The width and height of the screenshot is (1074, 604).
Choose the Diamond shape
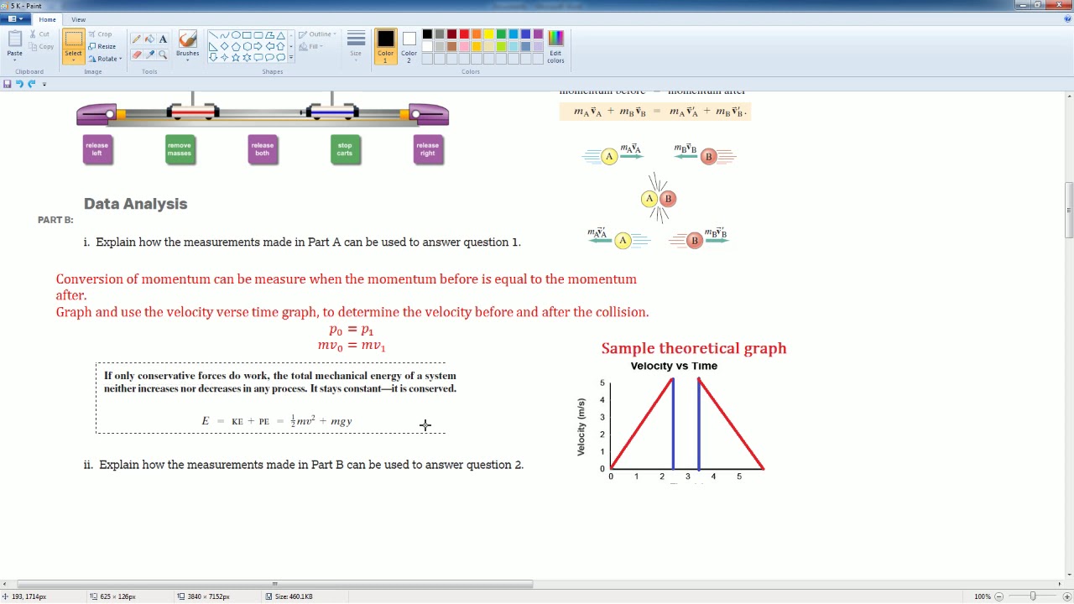coord(224,46)
